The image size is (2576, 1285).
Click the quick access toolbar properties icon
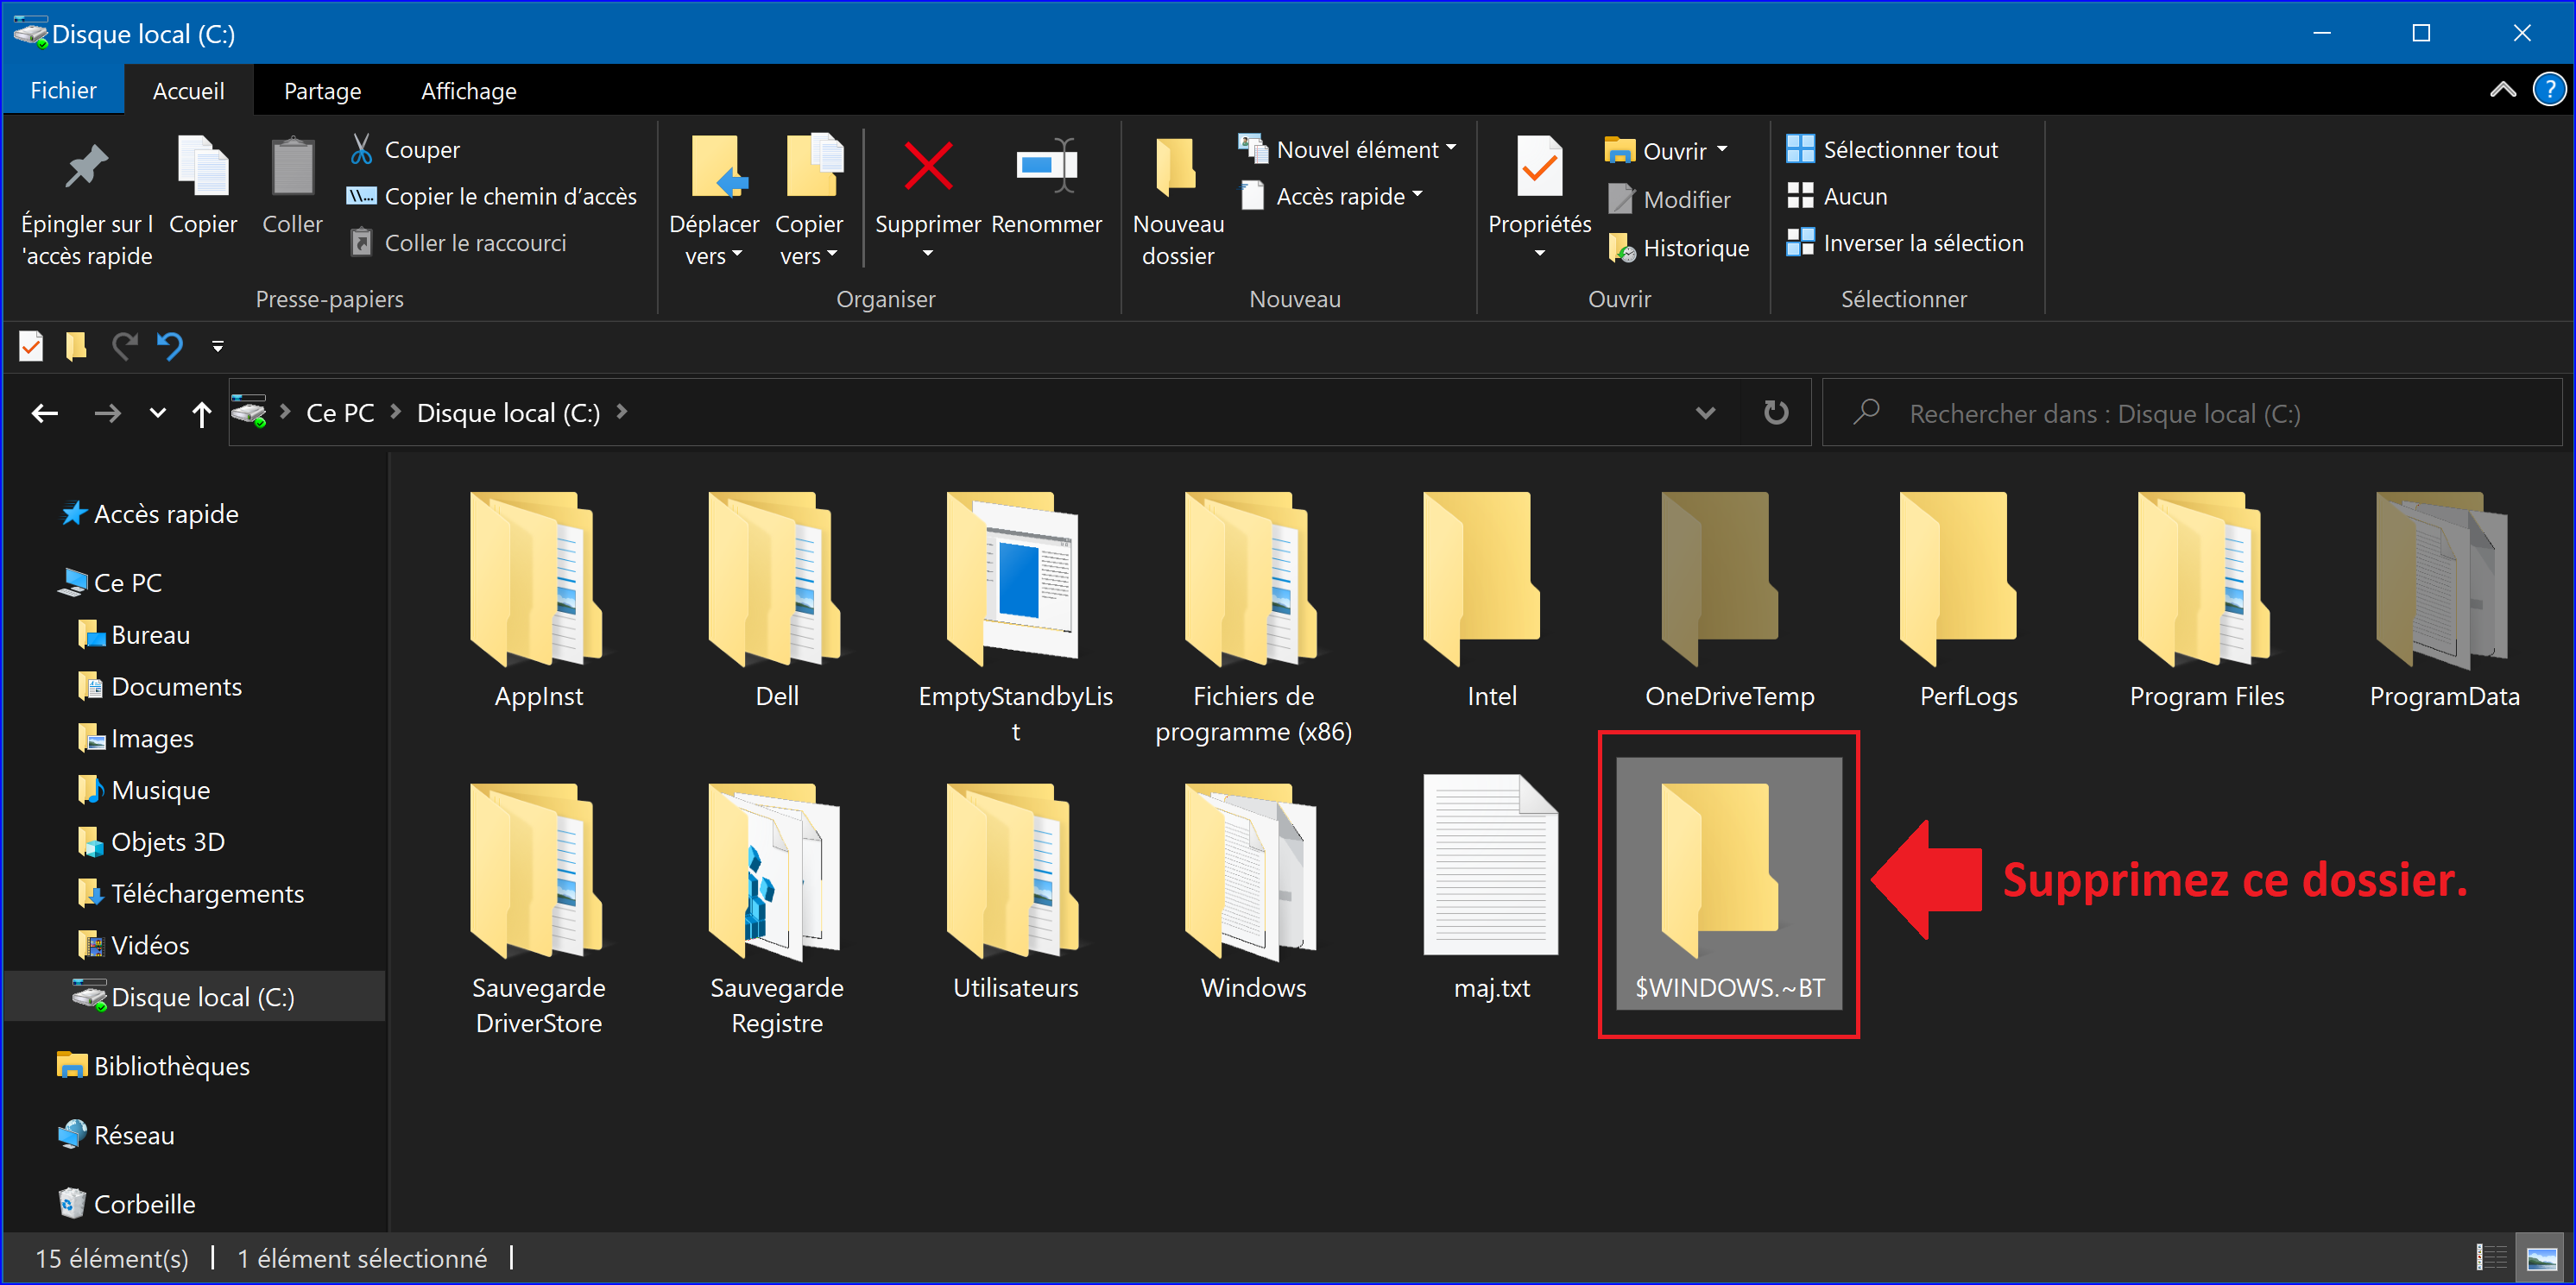coord(31,347)
